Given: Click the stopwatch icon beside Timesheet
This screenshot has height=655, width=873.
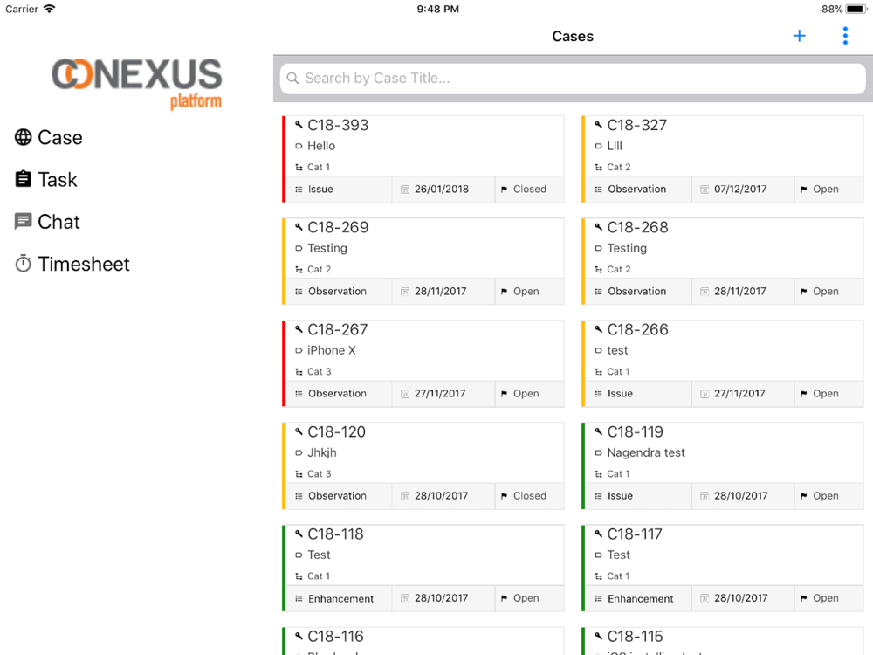Looking at the screenshot, I should click(24, 264).
